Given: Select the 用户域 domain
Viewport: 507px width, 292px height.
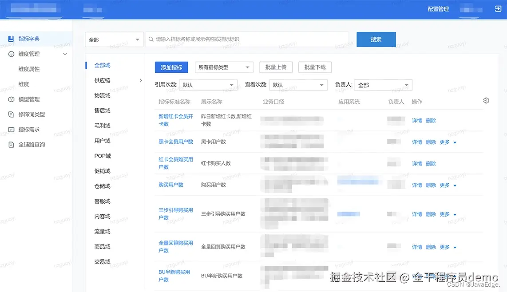Looking at the screenshot, I should coord(102,141).
